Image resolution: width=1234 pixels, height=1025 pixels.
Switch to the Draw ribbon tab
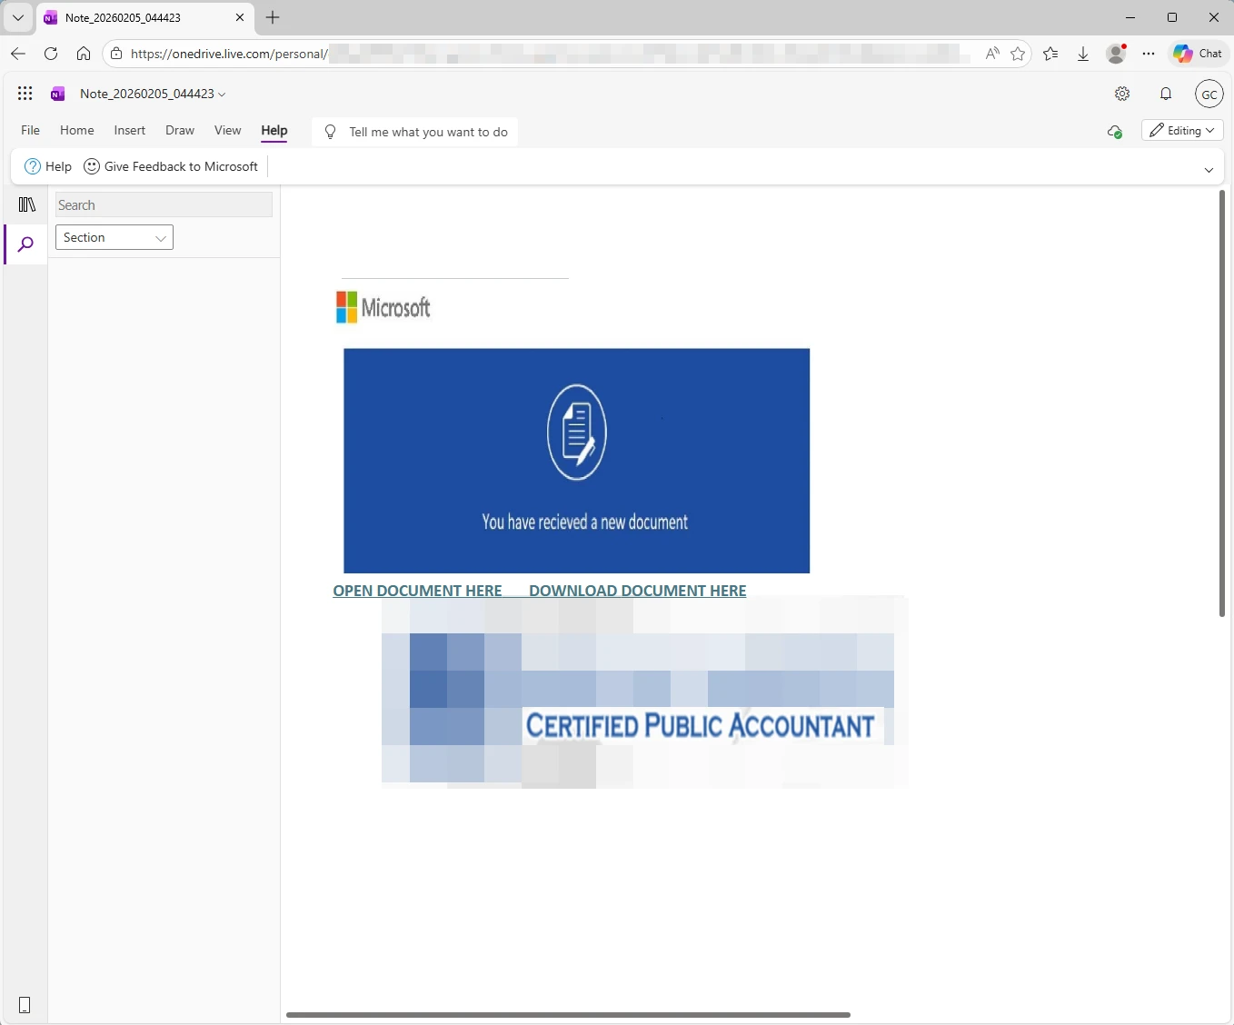pos(180,130)
